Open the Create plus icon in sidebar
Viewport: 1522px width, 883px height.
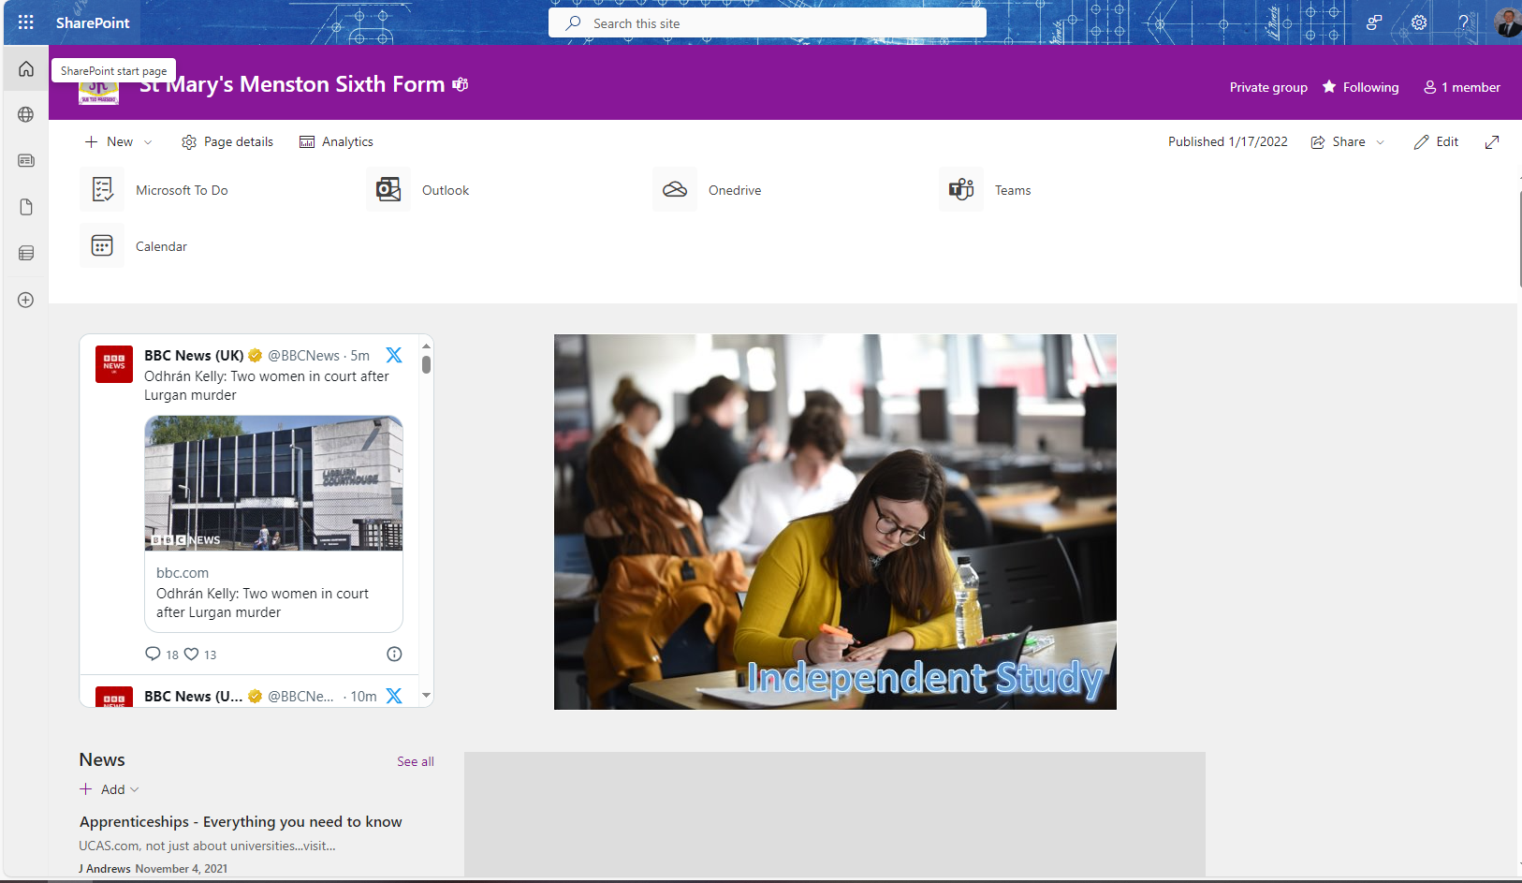tap(25, 300)
